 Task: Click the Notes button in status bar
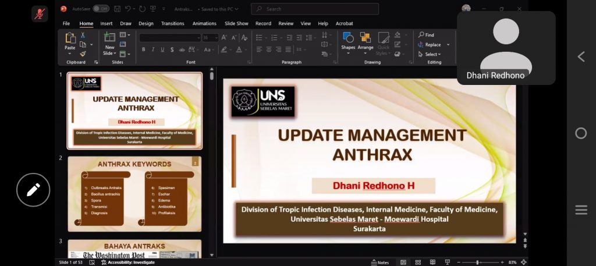[x=380, y=262]
